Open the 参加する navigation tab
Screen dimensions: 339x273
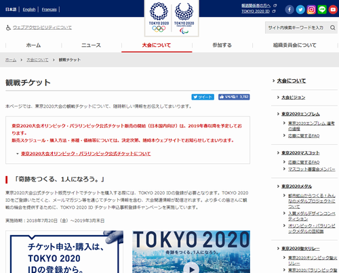point(222,45)
